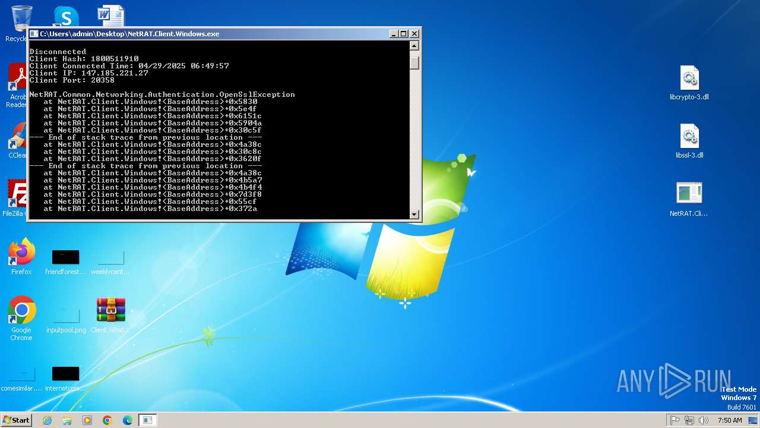Click the console scrollbar down arrow

pyautogui.click(x=414, y=214)
